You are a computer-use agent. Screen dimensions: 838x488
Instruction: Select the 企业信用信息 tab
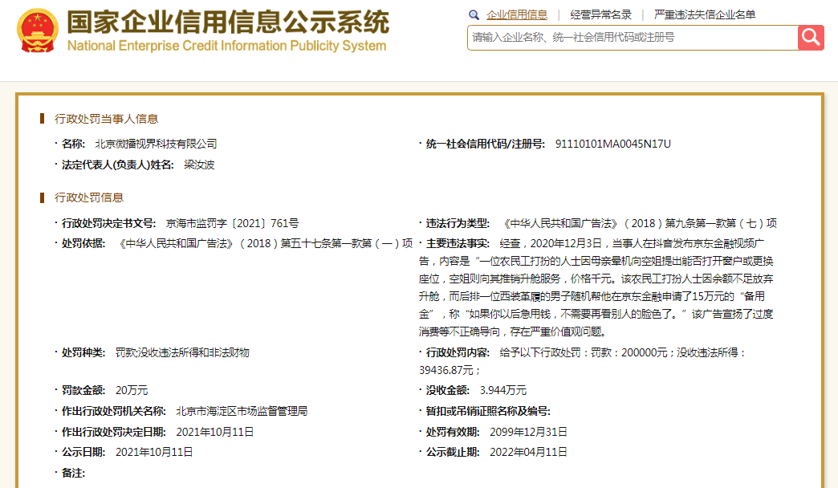[517, 15]
